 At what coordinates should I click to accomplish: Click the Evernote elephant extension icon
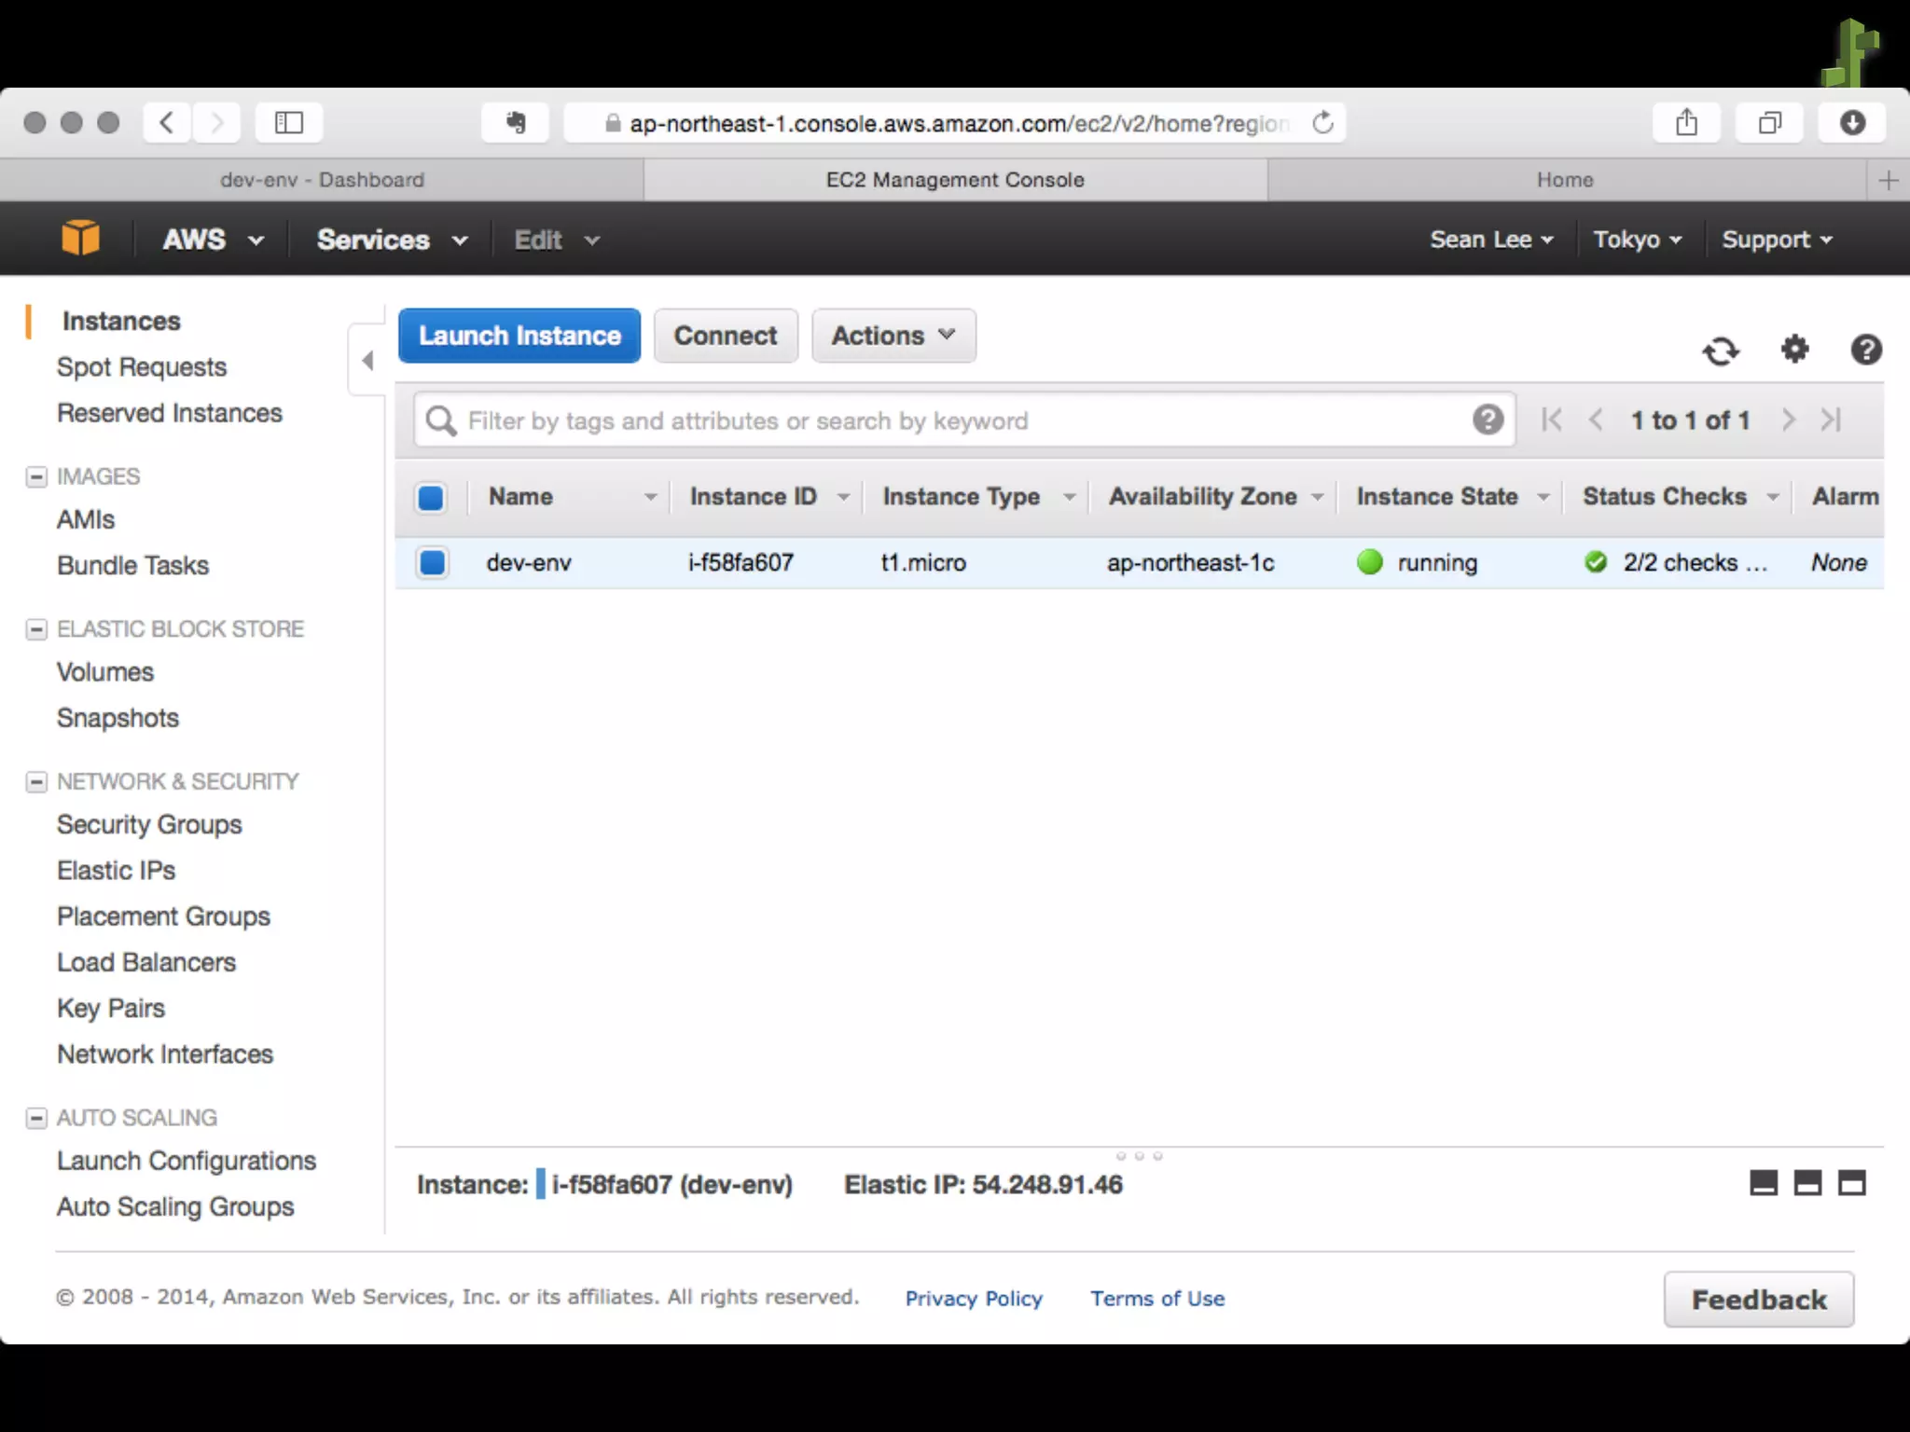click(x=515, y=123)
